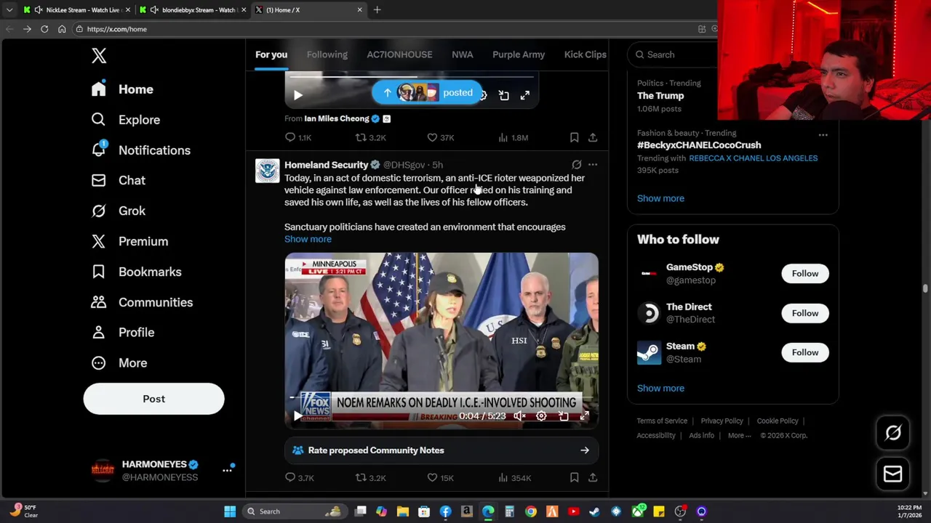View analytics on the 1.8M views post

tap(513, 137)
